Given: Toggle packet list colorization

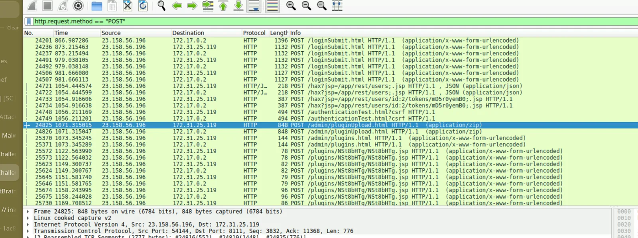Looking at the screenshot, I should tap(272, 6).
